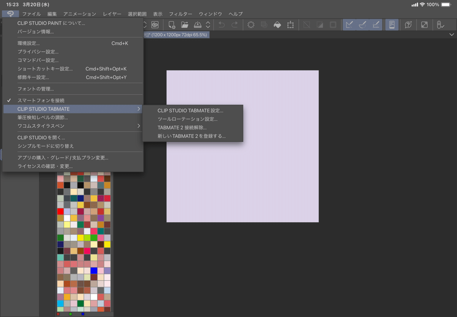This screenshot has height=317, width=457.
Task: Save the canvas using the Save icon
Action: tap(198, 25)
